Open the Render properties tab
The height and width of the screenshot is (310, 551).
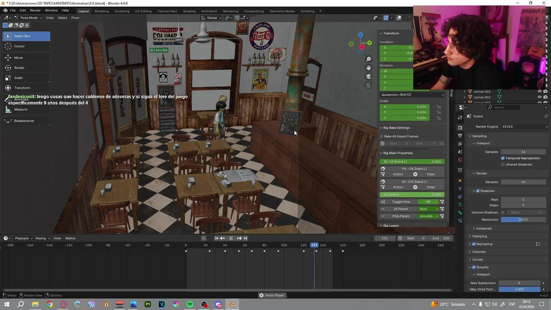pos(460,127)
